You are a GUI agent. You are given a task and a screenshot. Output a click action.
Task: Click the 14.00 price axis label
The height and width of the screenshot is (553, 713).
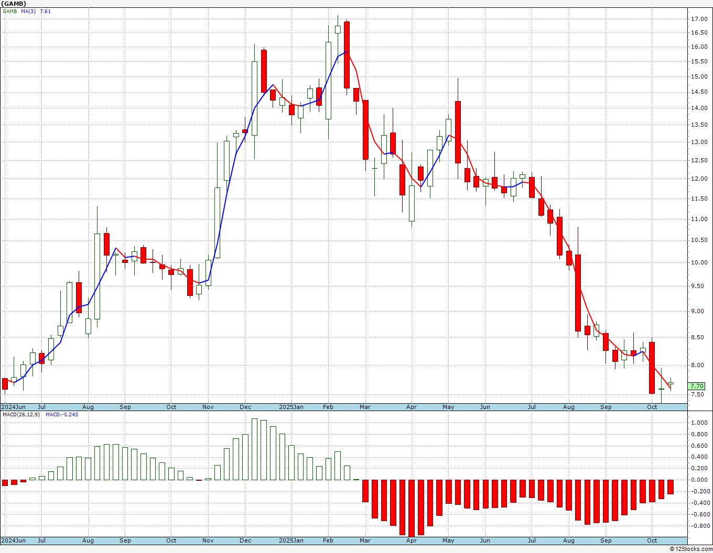(699, 108)
